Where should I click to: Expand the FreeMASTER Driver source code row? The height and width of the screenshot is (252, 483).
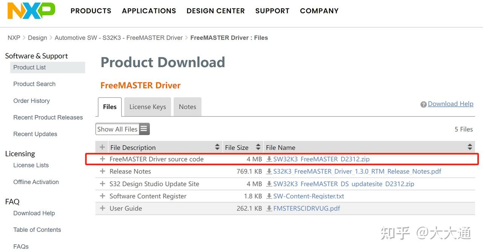(x=102, y=159)
